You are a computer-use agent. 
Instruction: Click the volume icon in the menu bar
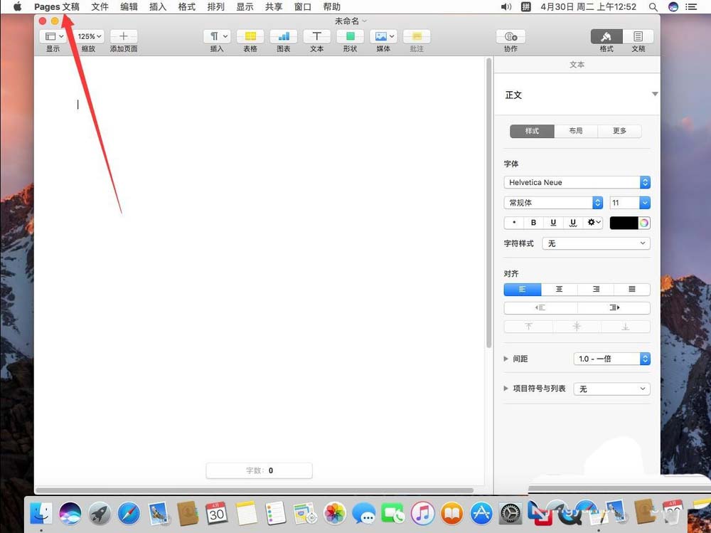click(506, 7)
